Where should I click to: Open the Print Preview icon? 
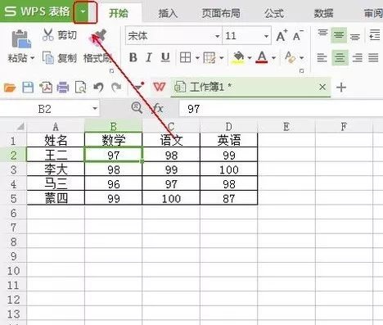pos(81,88)
